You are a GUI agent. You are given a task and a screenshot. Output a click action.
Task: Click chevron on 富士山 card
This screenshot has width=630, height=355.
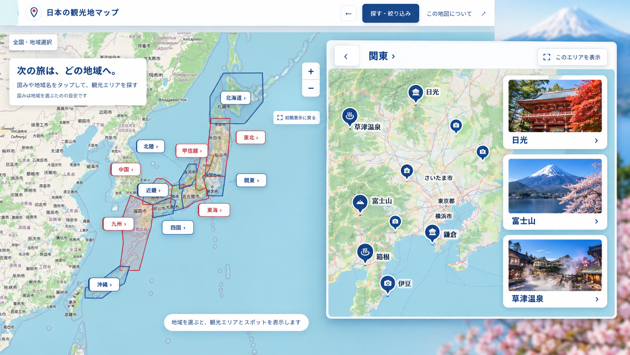click(x=596, y=221)
